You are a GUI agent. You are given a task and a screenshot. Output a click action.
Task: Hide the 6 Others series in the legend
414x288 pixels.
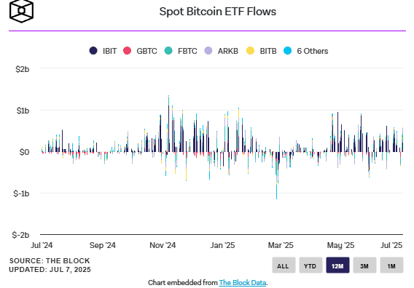pos(305,51)
